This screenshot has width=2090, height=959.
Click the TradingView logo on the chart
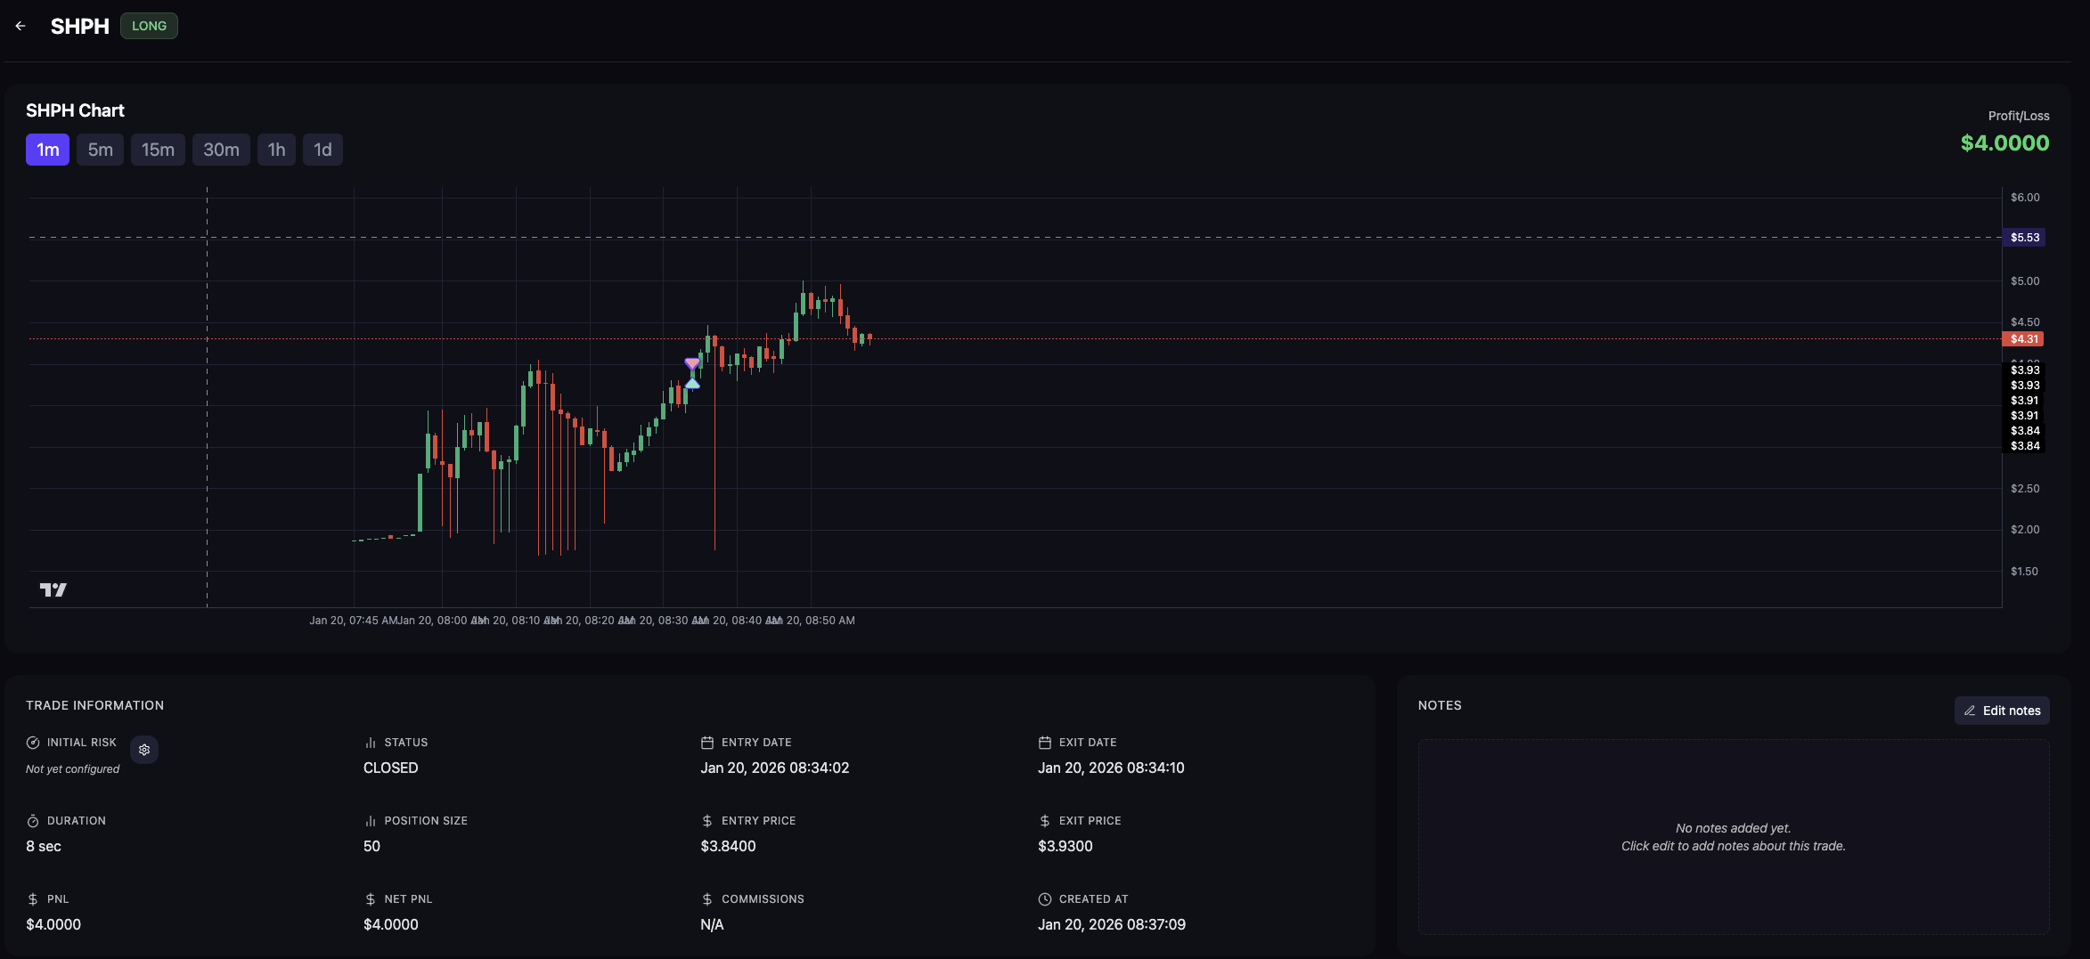(53, 589)
